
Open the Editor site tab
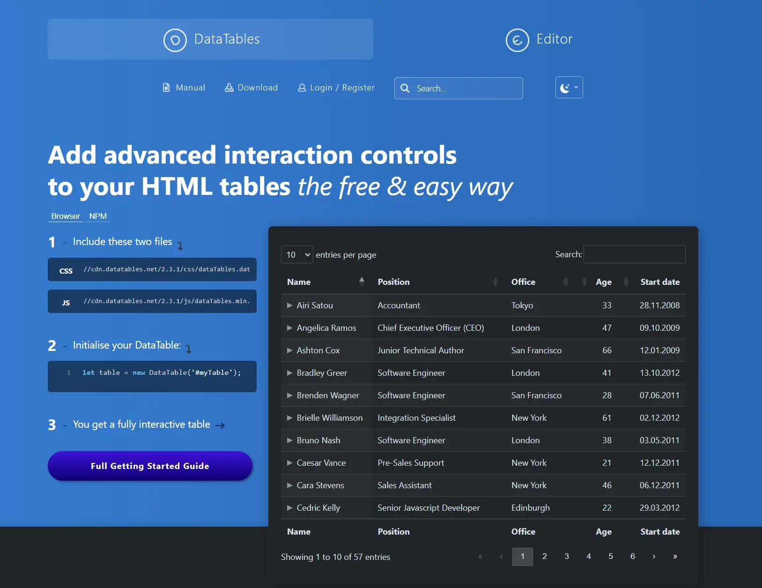(539, 39)
